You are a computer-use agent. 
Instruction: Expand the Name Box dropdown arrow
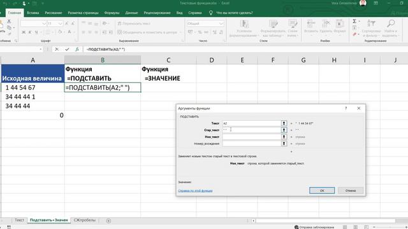(x=41, y=49)
